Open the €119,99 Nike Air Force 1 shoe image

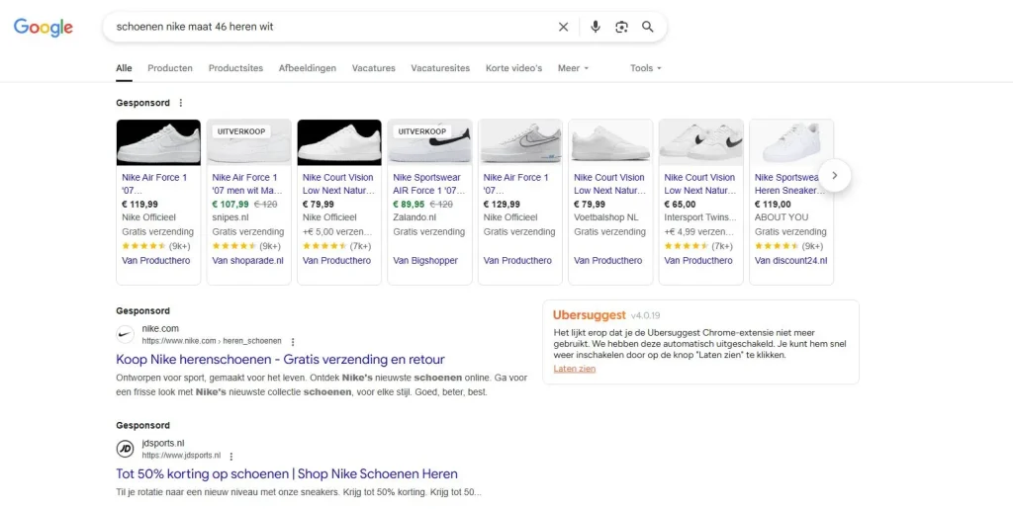[x=158, y=142]
